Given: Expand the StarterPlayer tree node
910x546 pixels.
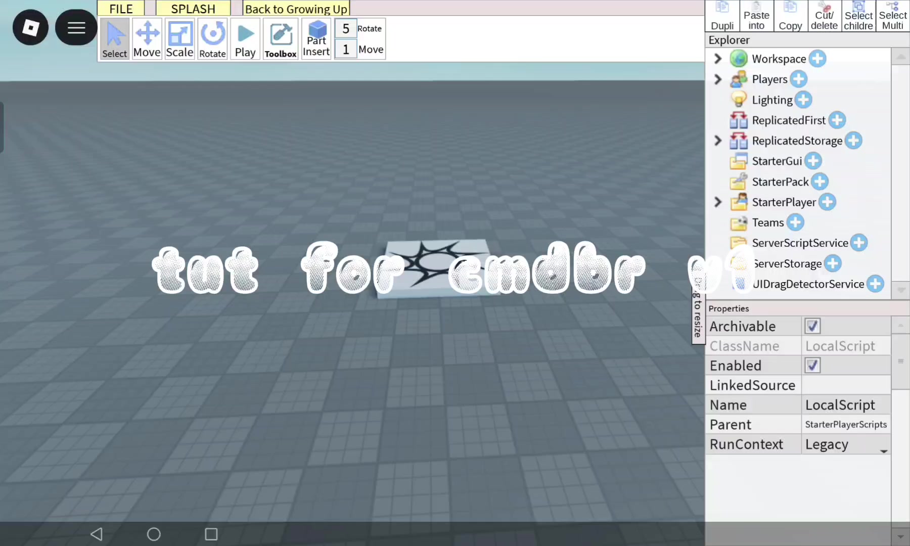Looking at the screenshot, I should pos(717,202).
